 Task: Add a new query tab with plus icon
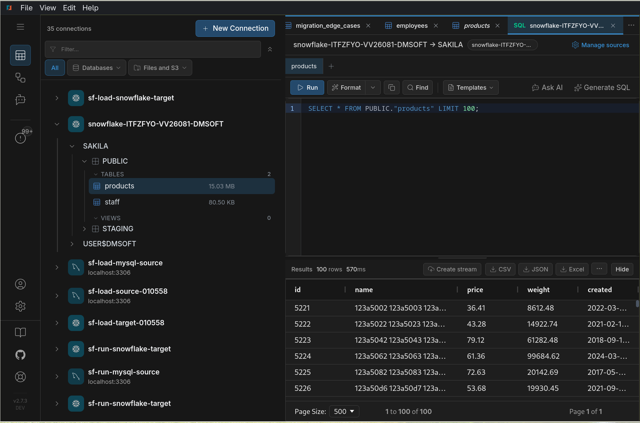pos(331,66)
